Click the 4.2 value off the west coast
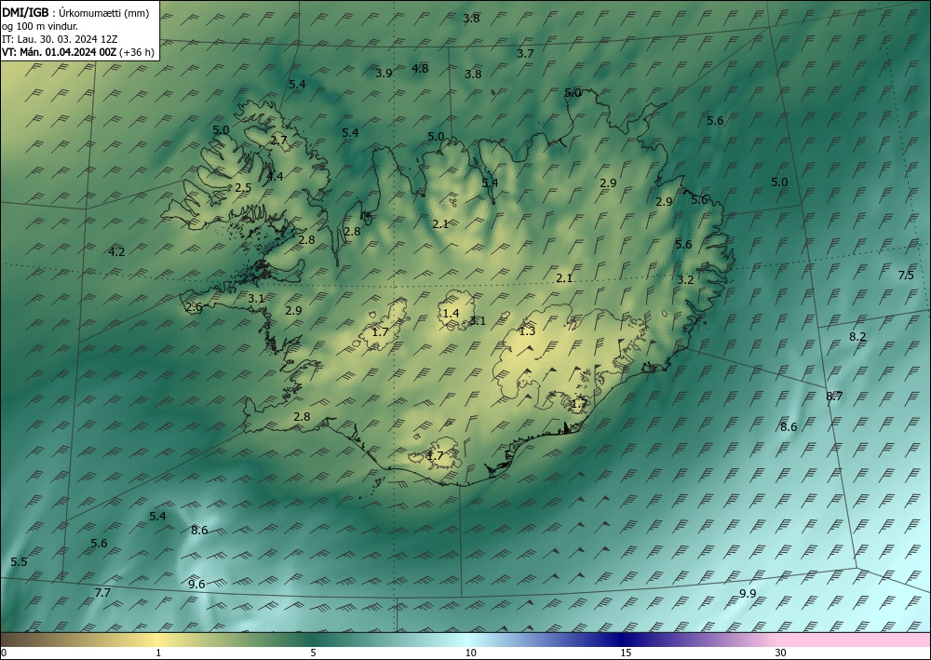The width and height of the screenshot is (931, 660). pos(117,251)
